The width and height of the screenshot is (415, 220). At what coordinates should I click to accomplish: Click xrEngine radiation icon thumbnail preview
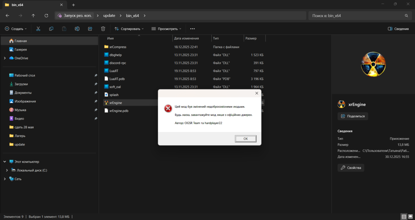[x=373, y=64]
